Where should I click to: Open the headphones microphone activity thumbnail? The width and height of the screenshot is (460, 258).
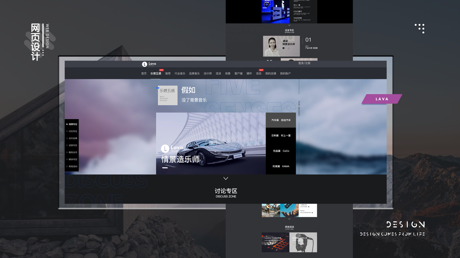[x=304, y=242]
